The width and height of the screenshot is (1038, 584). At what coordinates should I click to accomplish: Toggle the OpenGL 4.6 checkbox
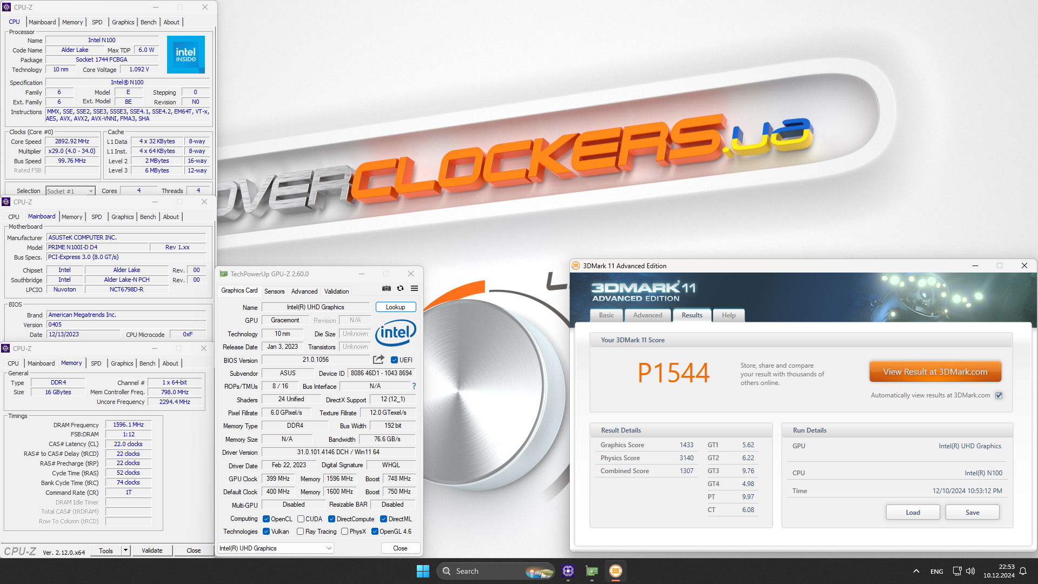pos(375,532)
